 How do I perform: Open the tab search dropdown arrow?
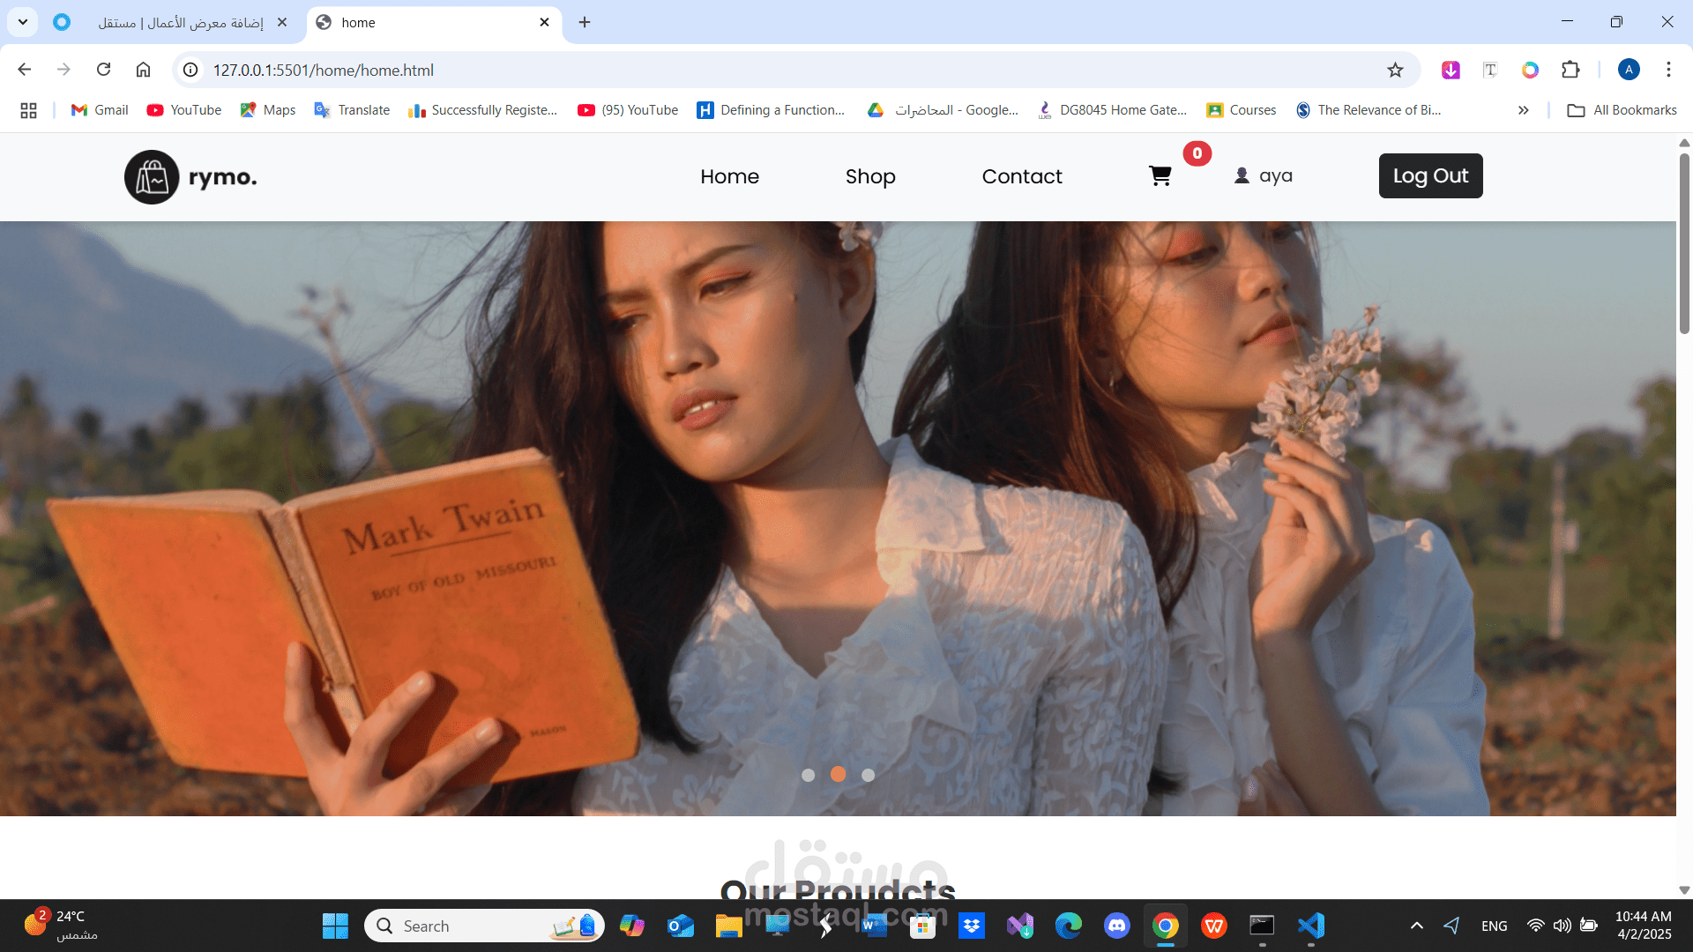point(23,22)
